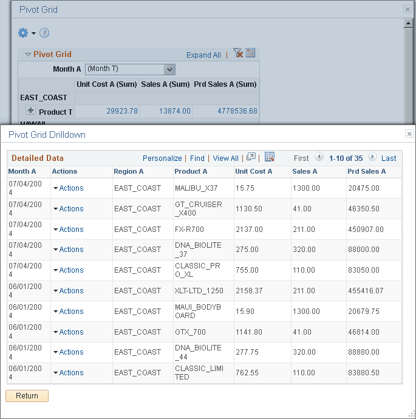The width and height of the screenshot is (416, 419).
Task: Click the View All link
Action: (225, 158)
